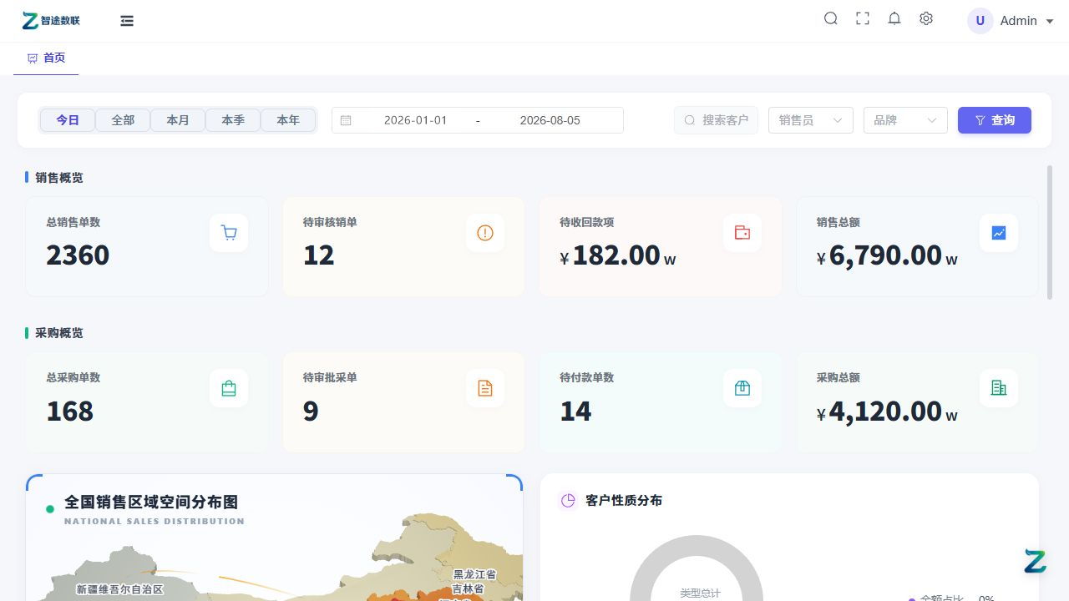Click trend chart icon on 销售总额 card
This screenshot has height=601, width=1069.
[x=999, y=233]
